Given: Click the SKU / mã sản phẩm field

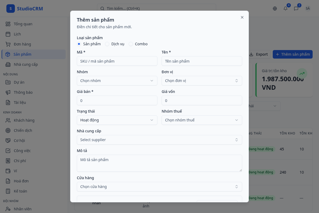Looking at the screenshot, I should (117, 61).
